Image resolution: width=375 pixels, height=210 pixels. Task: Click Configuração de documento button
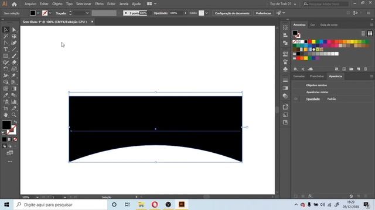click(x=232, y=13)
